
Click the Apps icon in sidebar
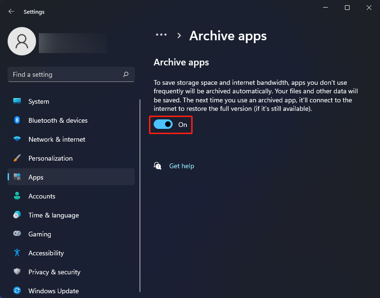17,177
